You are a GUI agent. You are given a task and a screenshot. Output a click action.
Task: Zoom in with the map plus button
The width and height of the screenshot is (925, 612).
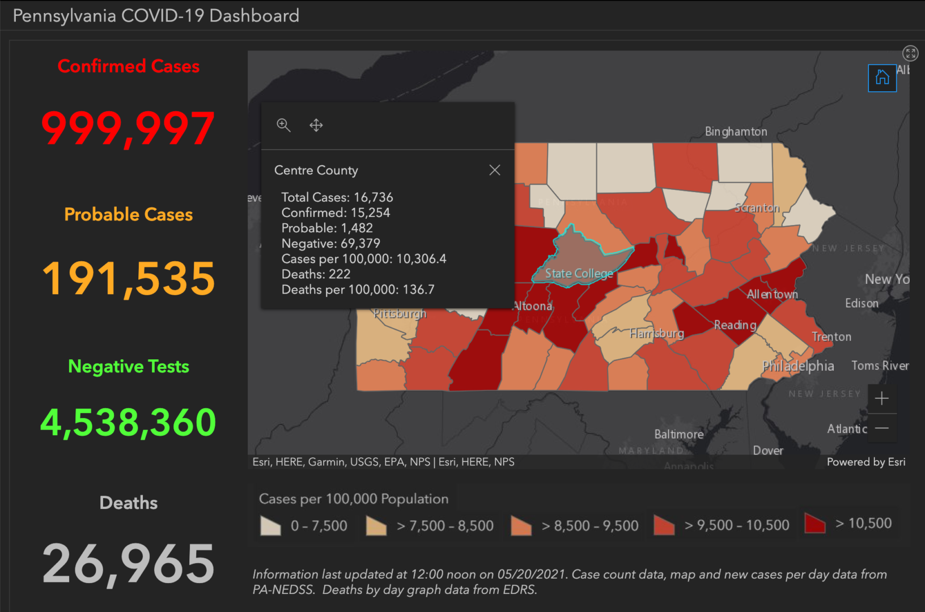[882, 398]
